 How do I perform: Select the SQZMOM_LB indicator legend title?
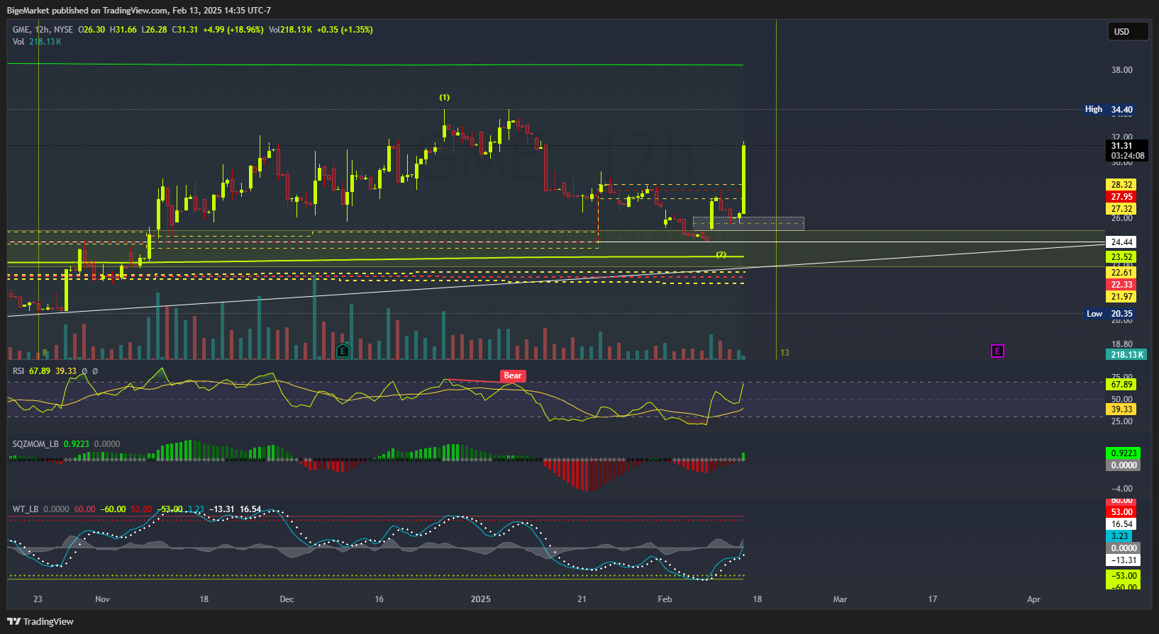35,444
